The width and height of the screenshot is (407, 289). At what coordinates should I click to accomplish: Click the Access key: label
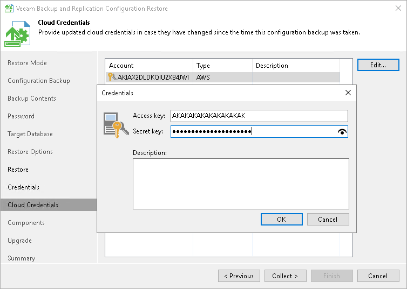point(149,116)
